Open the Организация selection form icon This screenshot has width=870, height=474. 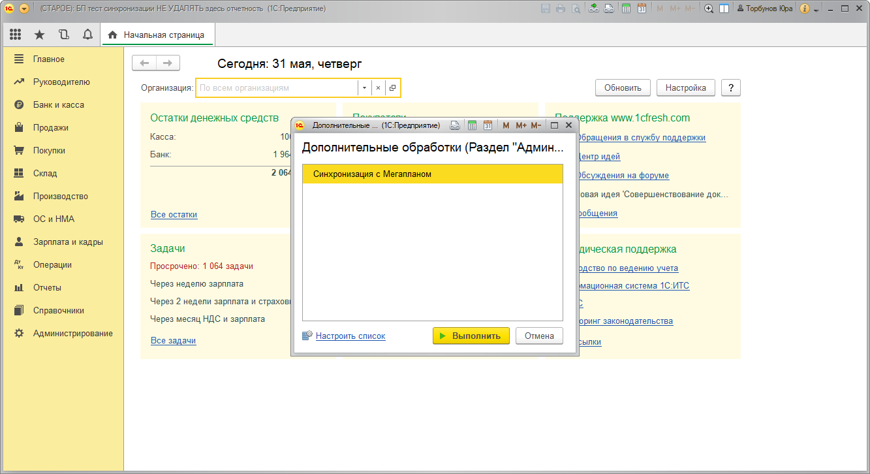click(x=392, y=87)
